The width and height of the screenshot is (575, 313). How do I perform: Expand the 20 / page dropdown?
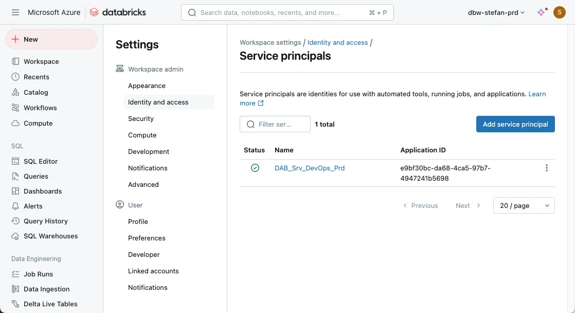click(x=524, y=205)
